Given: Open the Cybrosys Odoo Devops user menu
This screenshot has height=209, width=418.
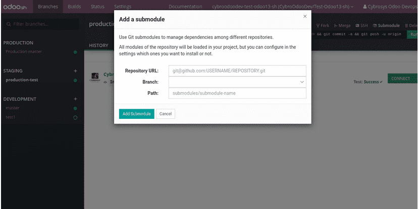Looking at the screenshot, I should coord(390,7).
